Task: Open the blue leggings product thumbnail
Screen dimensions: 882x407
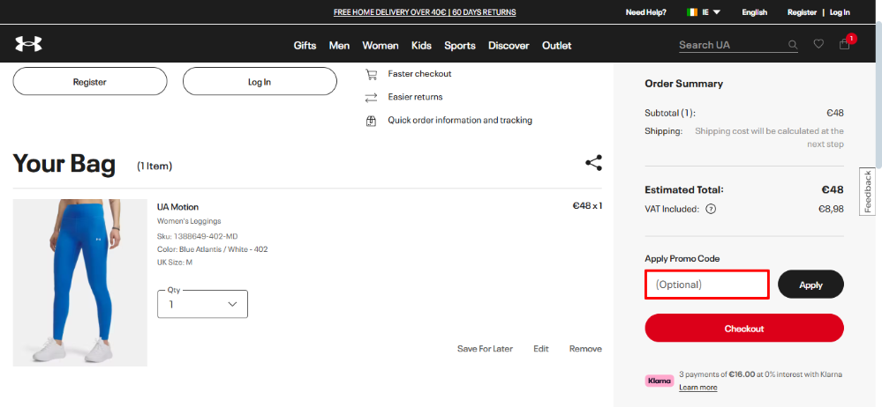Action: 79,283
